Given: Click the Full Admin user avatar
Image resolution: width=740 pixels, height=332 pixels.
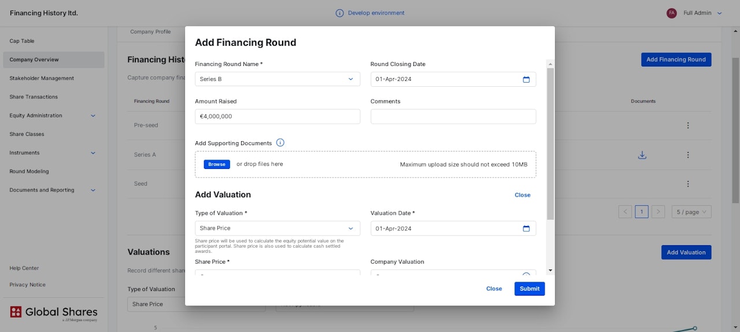Looking at the screenshot, I should (x=672, y=13).
